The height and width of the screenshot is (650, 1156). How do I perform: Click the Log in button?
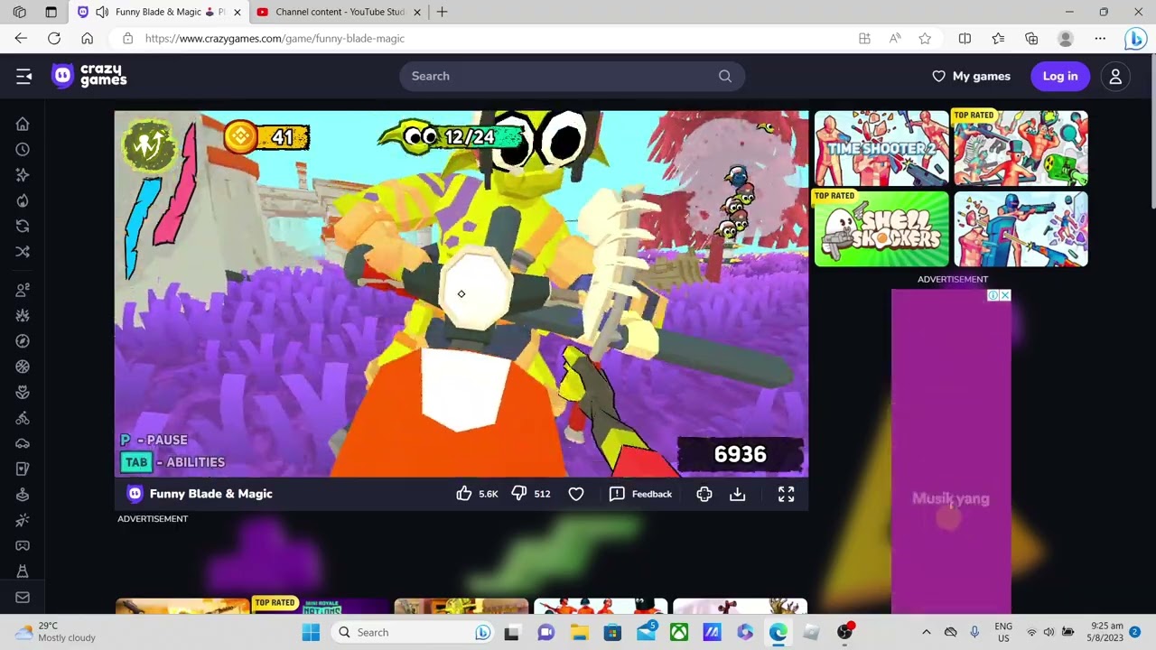[x=1060, y=77]
